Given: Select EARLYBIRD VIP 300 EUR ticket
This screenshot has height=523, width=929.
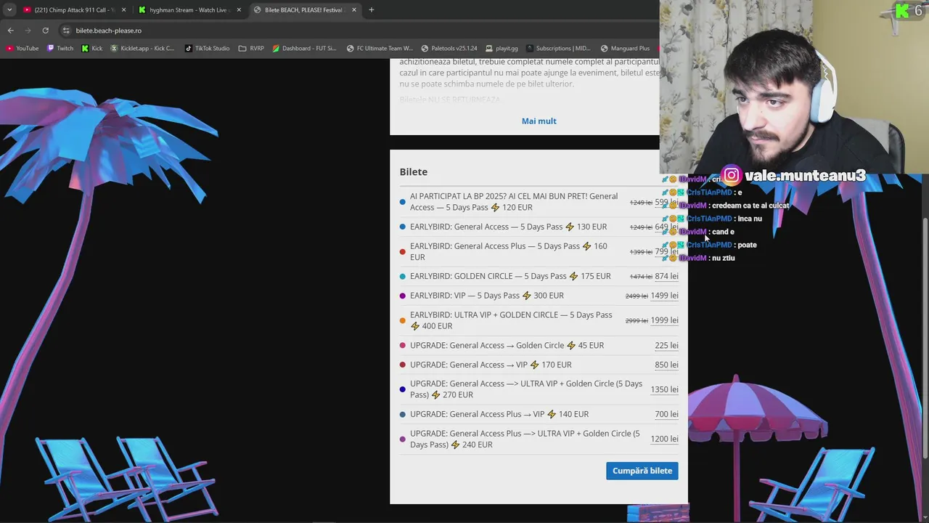Looking at the screenshot, I should click(x=539, y=296).
